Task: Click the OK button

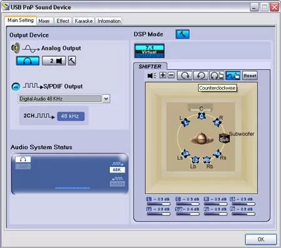Action: tap(261, 239)
